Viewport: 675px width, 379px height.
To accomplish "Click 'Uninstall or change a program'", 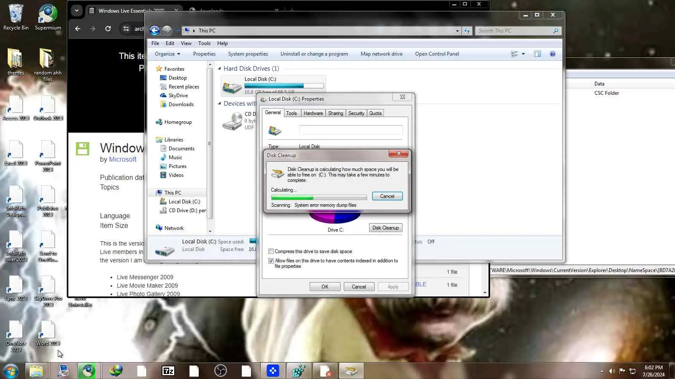I will pos(314,54).
